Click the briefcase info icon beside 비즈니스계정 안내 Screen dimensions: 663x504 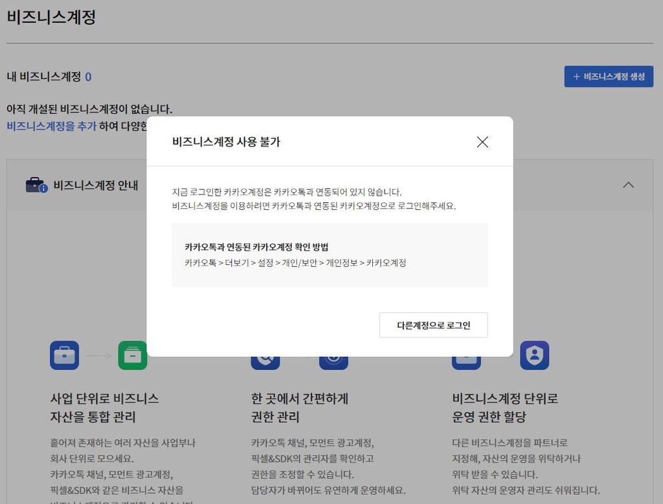coord(37,185)
